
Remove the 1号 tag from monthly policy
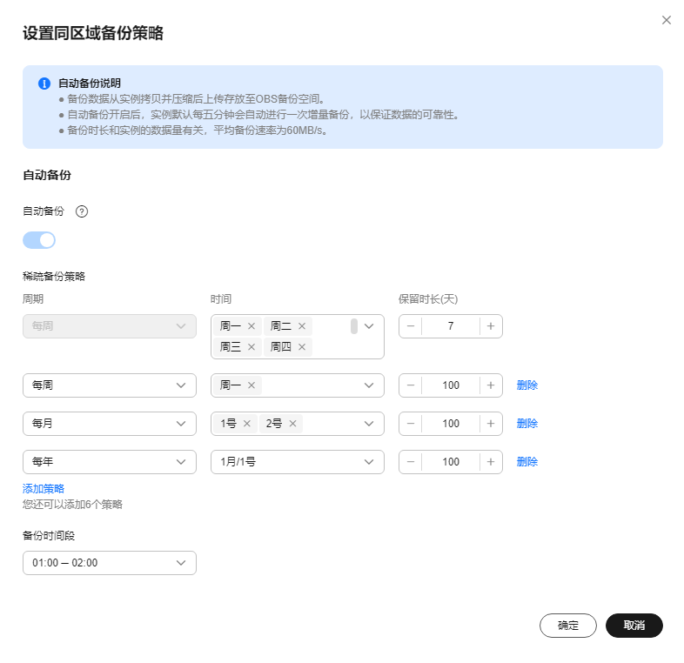[247, 424]
